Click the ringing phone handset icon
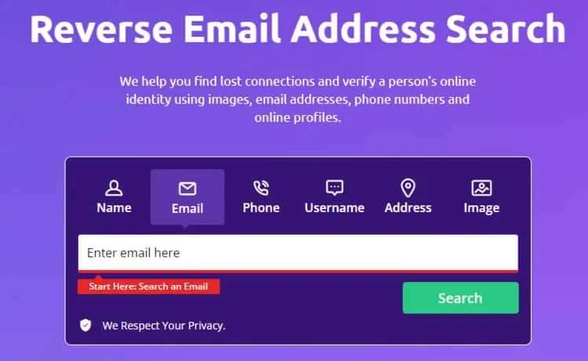This screenshot has height=361, width=588. [x=261, y=188]
